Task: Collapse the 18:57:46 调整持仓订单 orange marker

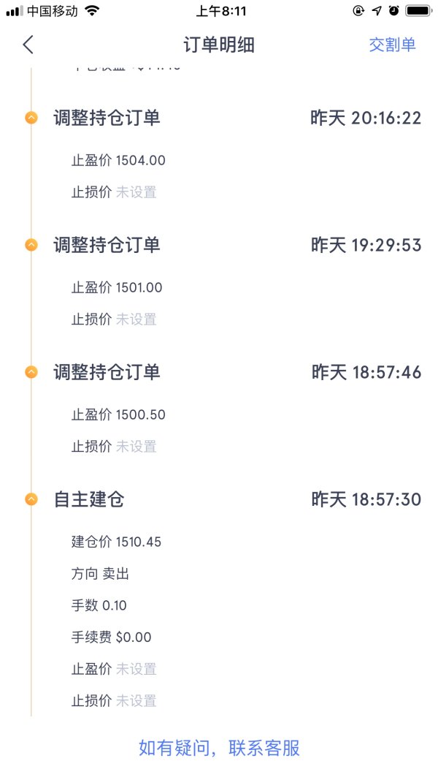Action: click(x=31, y=372)
